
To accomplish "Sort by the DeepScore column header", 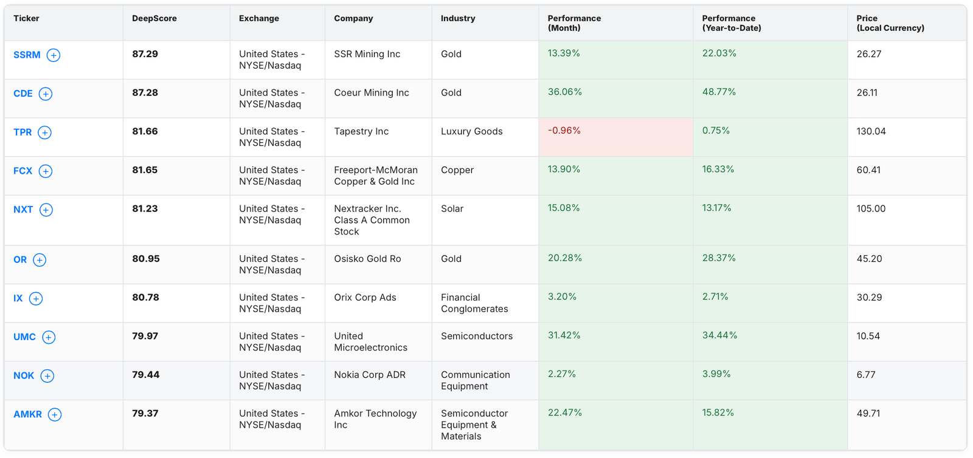I will [154, 19].
